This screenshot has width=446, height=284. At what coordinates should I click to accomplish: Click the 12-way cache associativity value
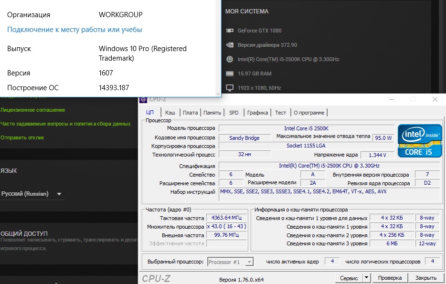point(427,243)
